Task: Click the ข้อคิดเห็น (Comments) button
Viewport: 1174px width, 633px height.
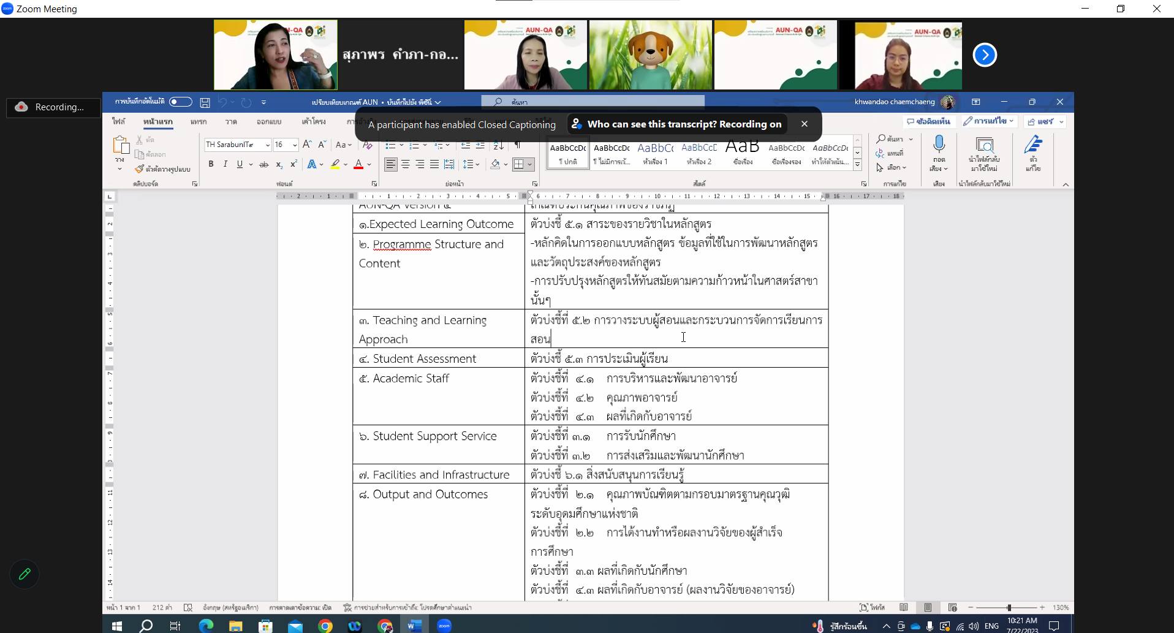Action: (928, 121)
